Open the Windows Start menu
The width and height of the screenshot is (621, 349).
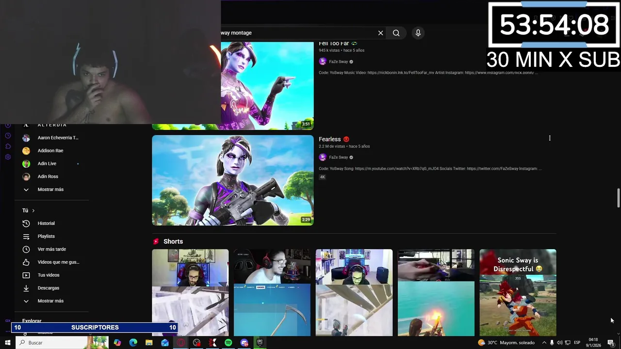click(x=8, y=343)
